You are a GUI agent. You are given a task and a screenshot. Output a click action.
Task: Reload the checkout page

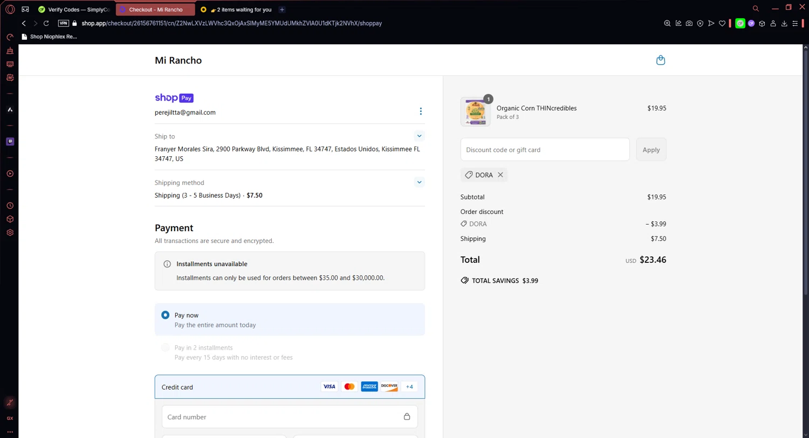tap(46, 23)
